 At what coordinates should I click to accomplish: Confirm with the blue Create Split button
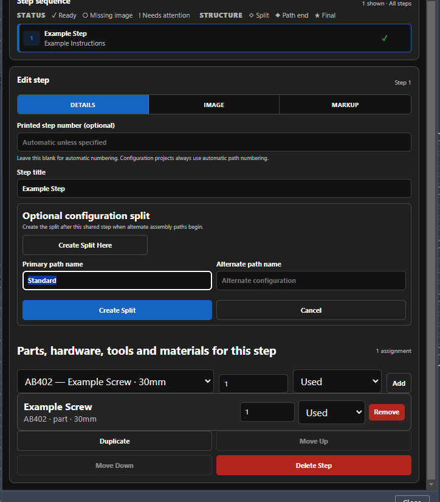pos(117,310)
